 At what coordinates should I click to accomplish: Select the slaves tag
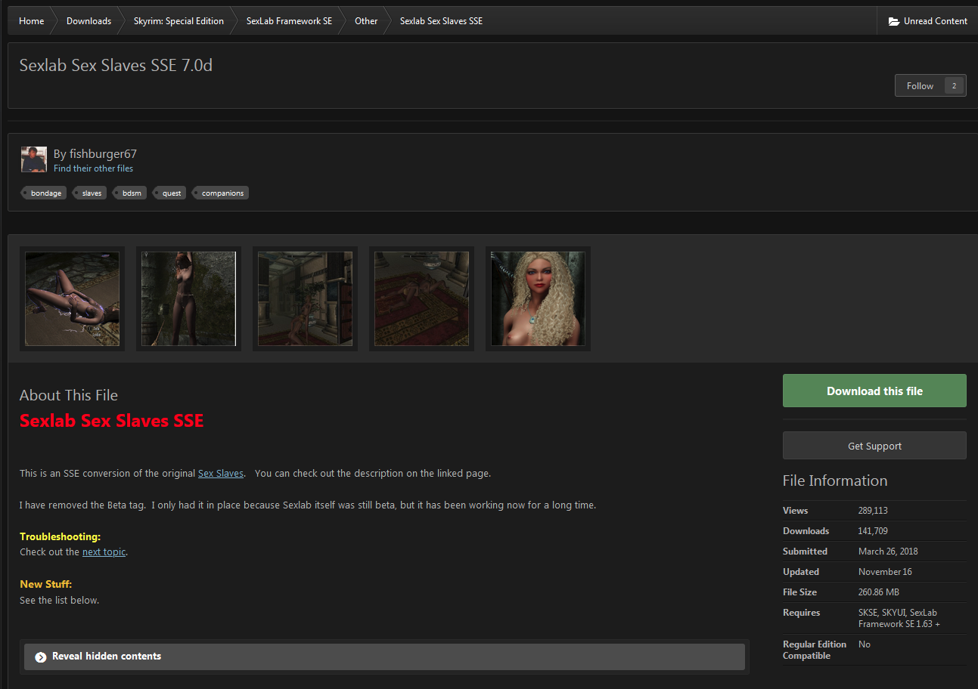point(90,193)
